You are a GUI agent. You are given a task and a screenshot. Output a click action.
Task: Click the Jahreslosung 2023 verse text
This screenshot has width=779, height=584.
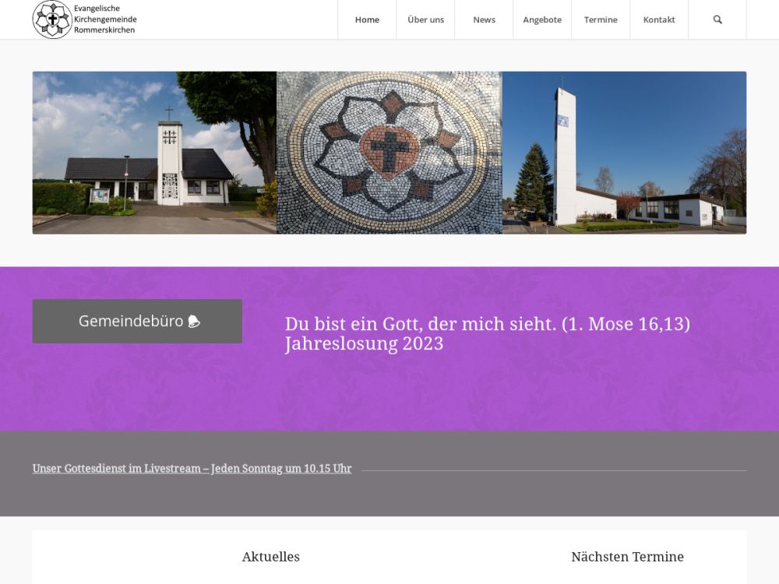pos(487,333)
